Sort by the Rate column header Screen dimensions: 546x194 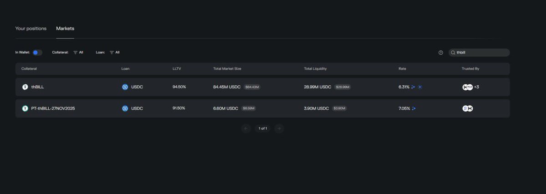pos(402,69)
